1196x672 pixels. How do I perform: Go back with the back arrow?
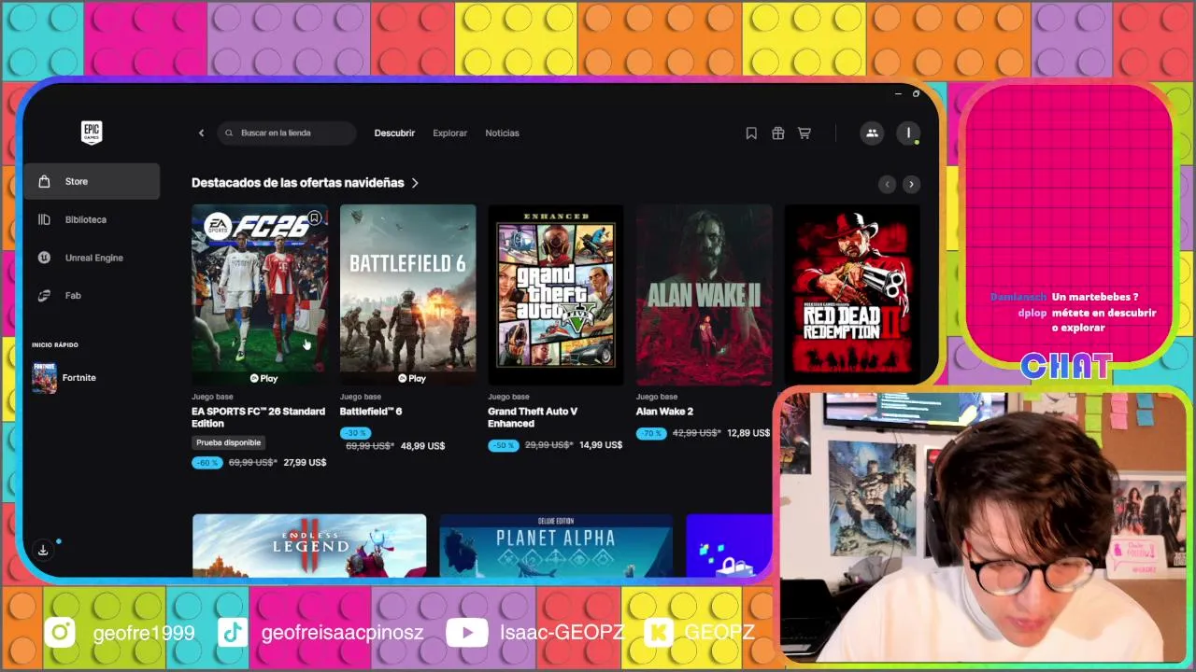(201, 133)
